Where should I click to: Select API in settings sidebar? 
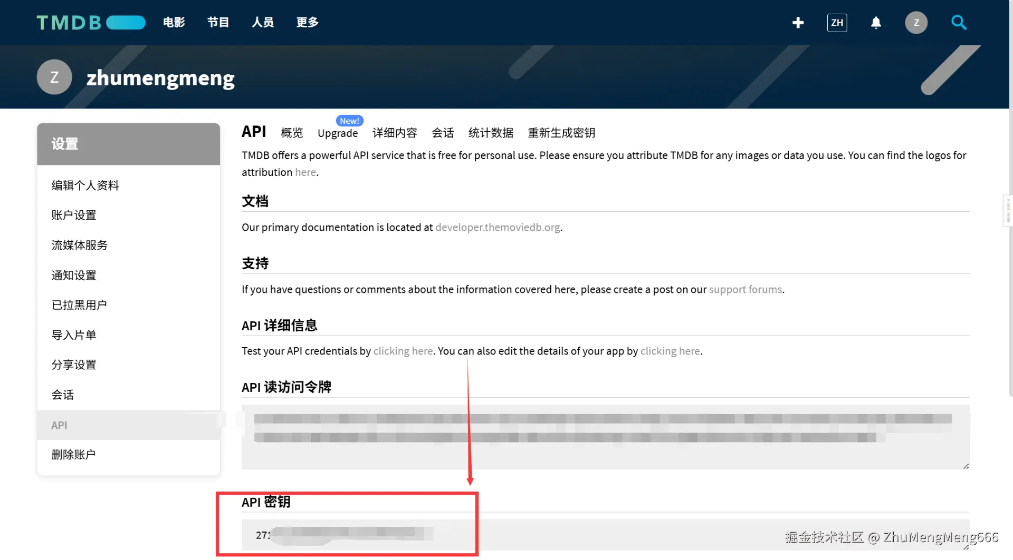tap(129, 425)
